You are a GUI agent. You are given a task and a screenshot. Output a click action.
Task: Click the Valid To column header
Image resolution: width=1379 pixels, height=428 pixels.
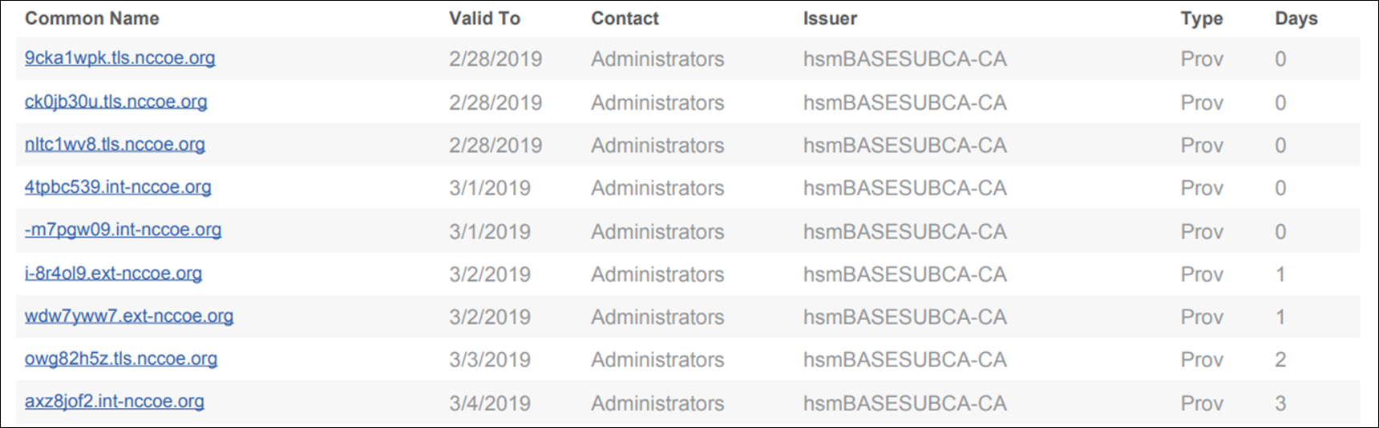(x=484, y=18)
